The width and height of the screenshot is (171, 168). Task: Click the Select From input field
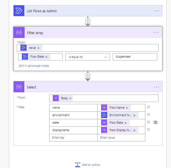click(x=104, y=98)
